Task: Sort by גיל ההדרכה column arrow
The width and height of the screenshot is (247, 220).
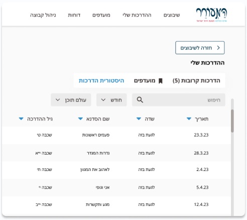Action: click(x=21, y=119)
